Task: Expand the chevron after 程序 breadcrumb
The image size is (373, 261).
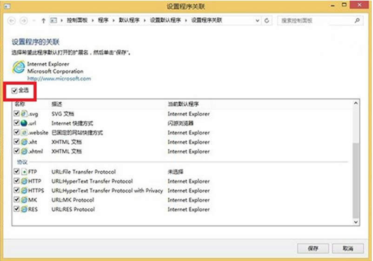Action: [x=113, y=20]
